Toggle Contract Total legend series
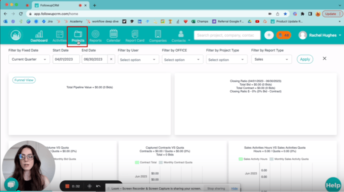This screenshot has width=344, height=192. coord(145,162)
